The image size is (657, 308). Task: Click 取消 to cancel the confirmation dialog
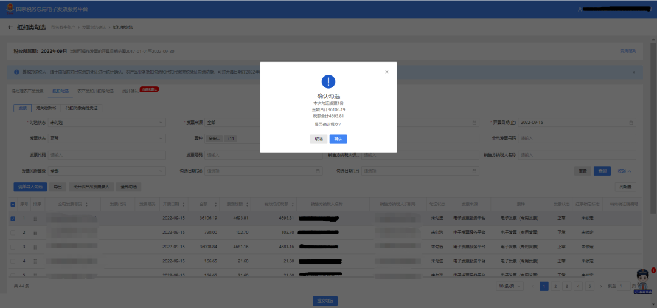click(x=318, y=139)
